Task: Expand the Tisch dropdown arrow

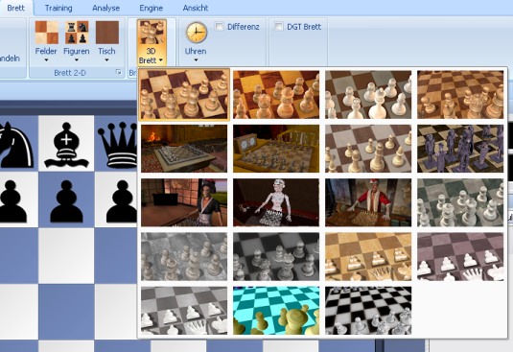Action: click(x=106, y=60)
